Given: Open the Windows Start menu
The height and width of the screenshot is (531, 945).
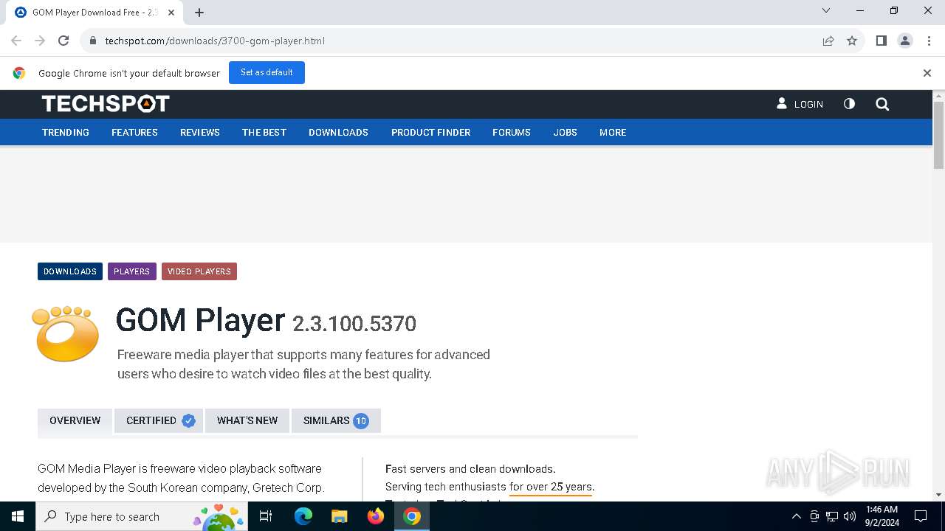Looking at the screenshot, I should tap(18, 516).
